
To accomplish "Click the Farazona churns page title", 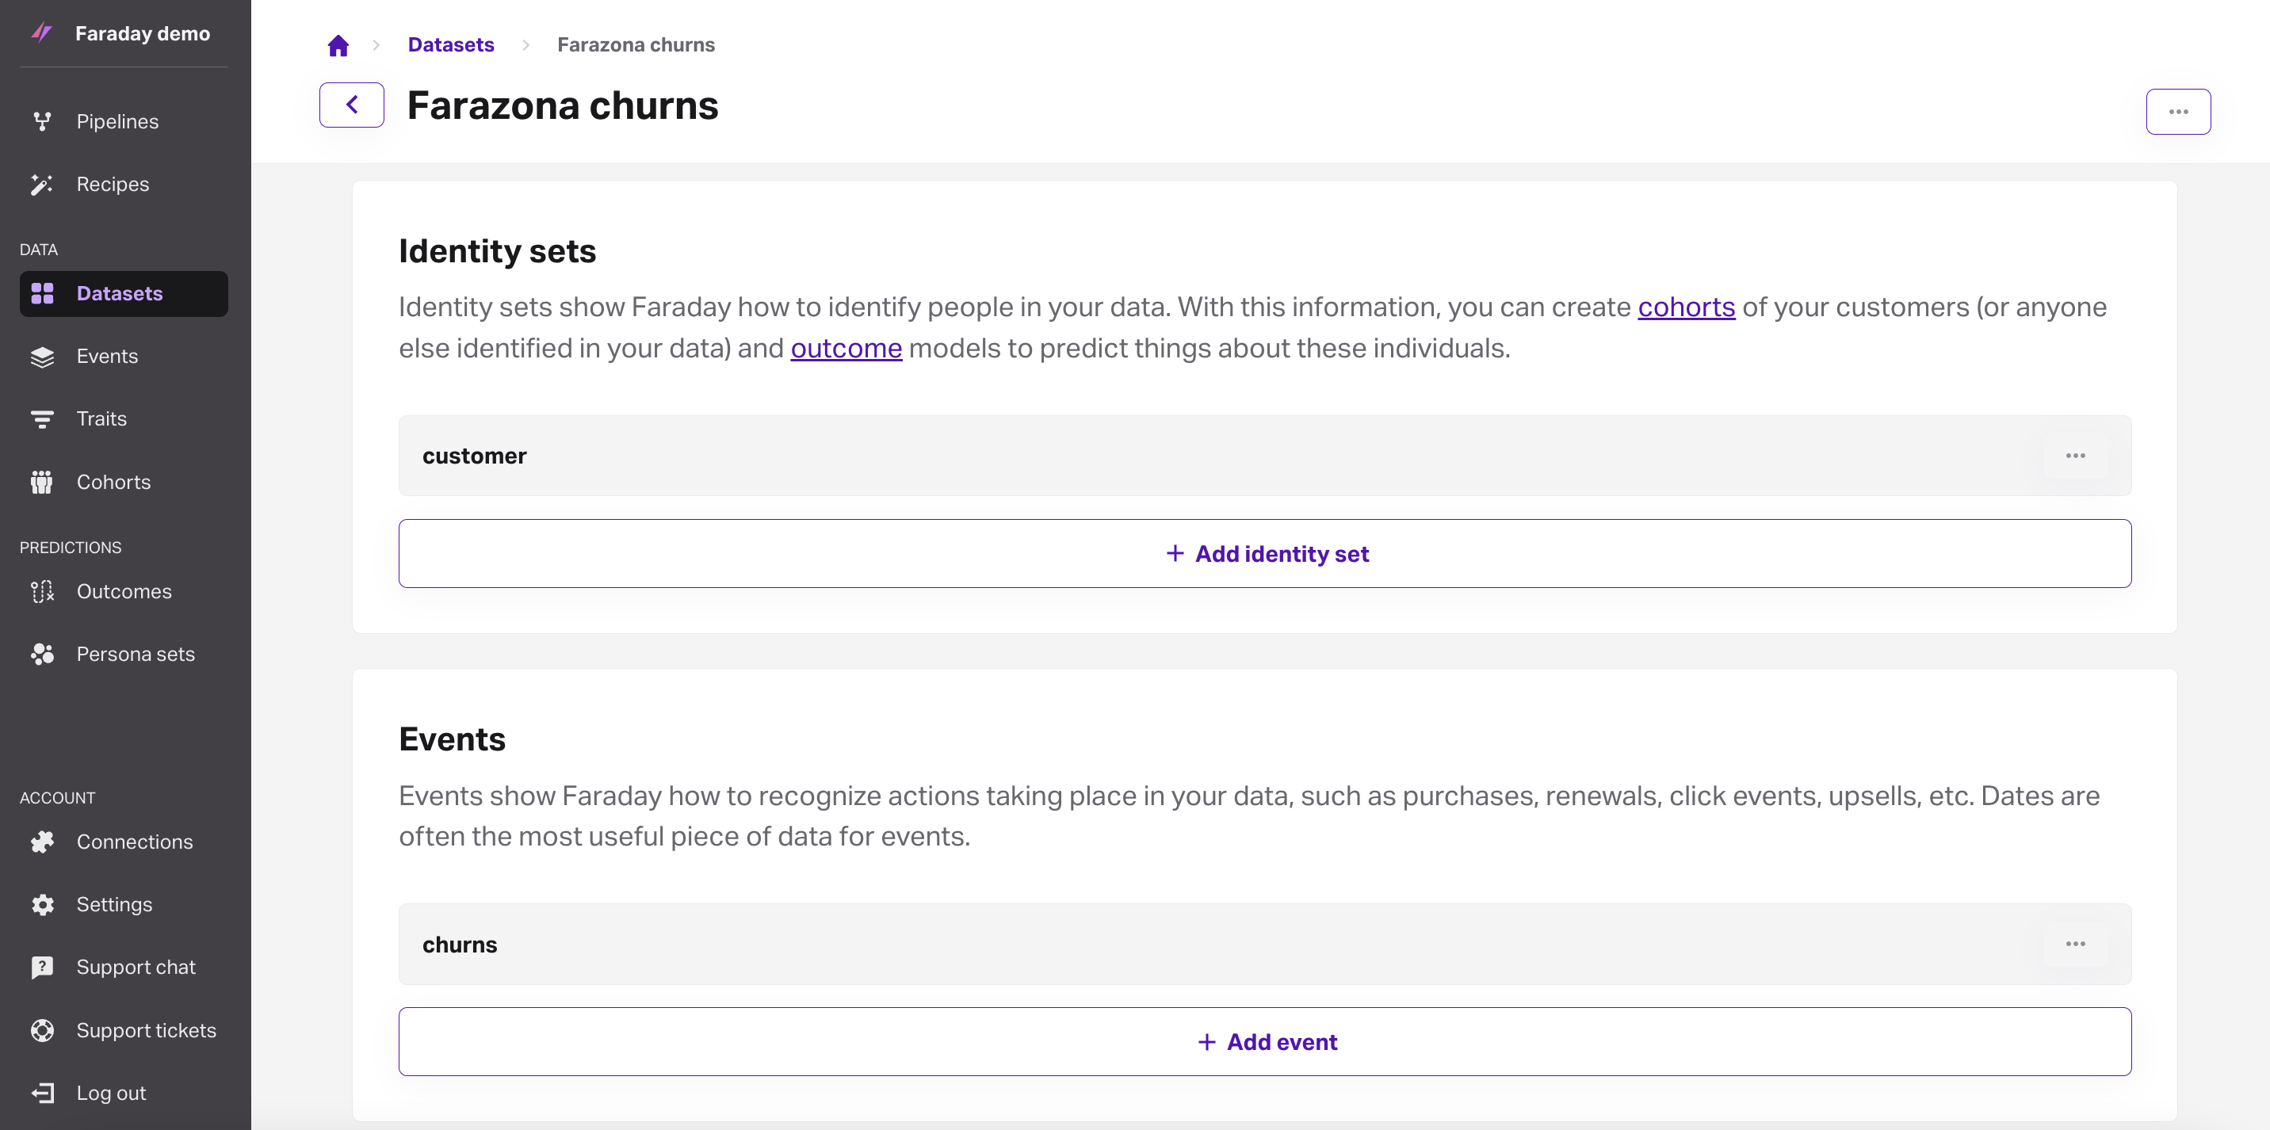I will 562,105.
